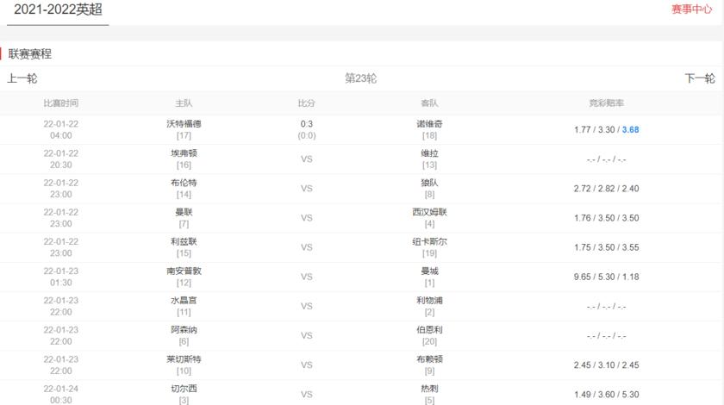Go to previous round 上一轮
The height and width of the screenshot is (405, 724).
22,78
